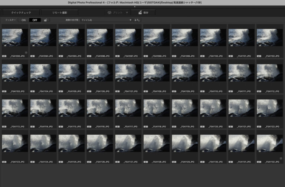Click the filter lock icon
Viewport: 285px width, 187px height.
45,20
